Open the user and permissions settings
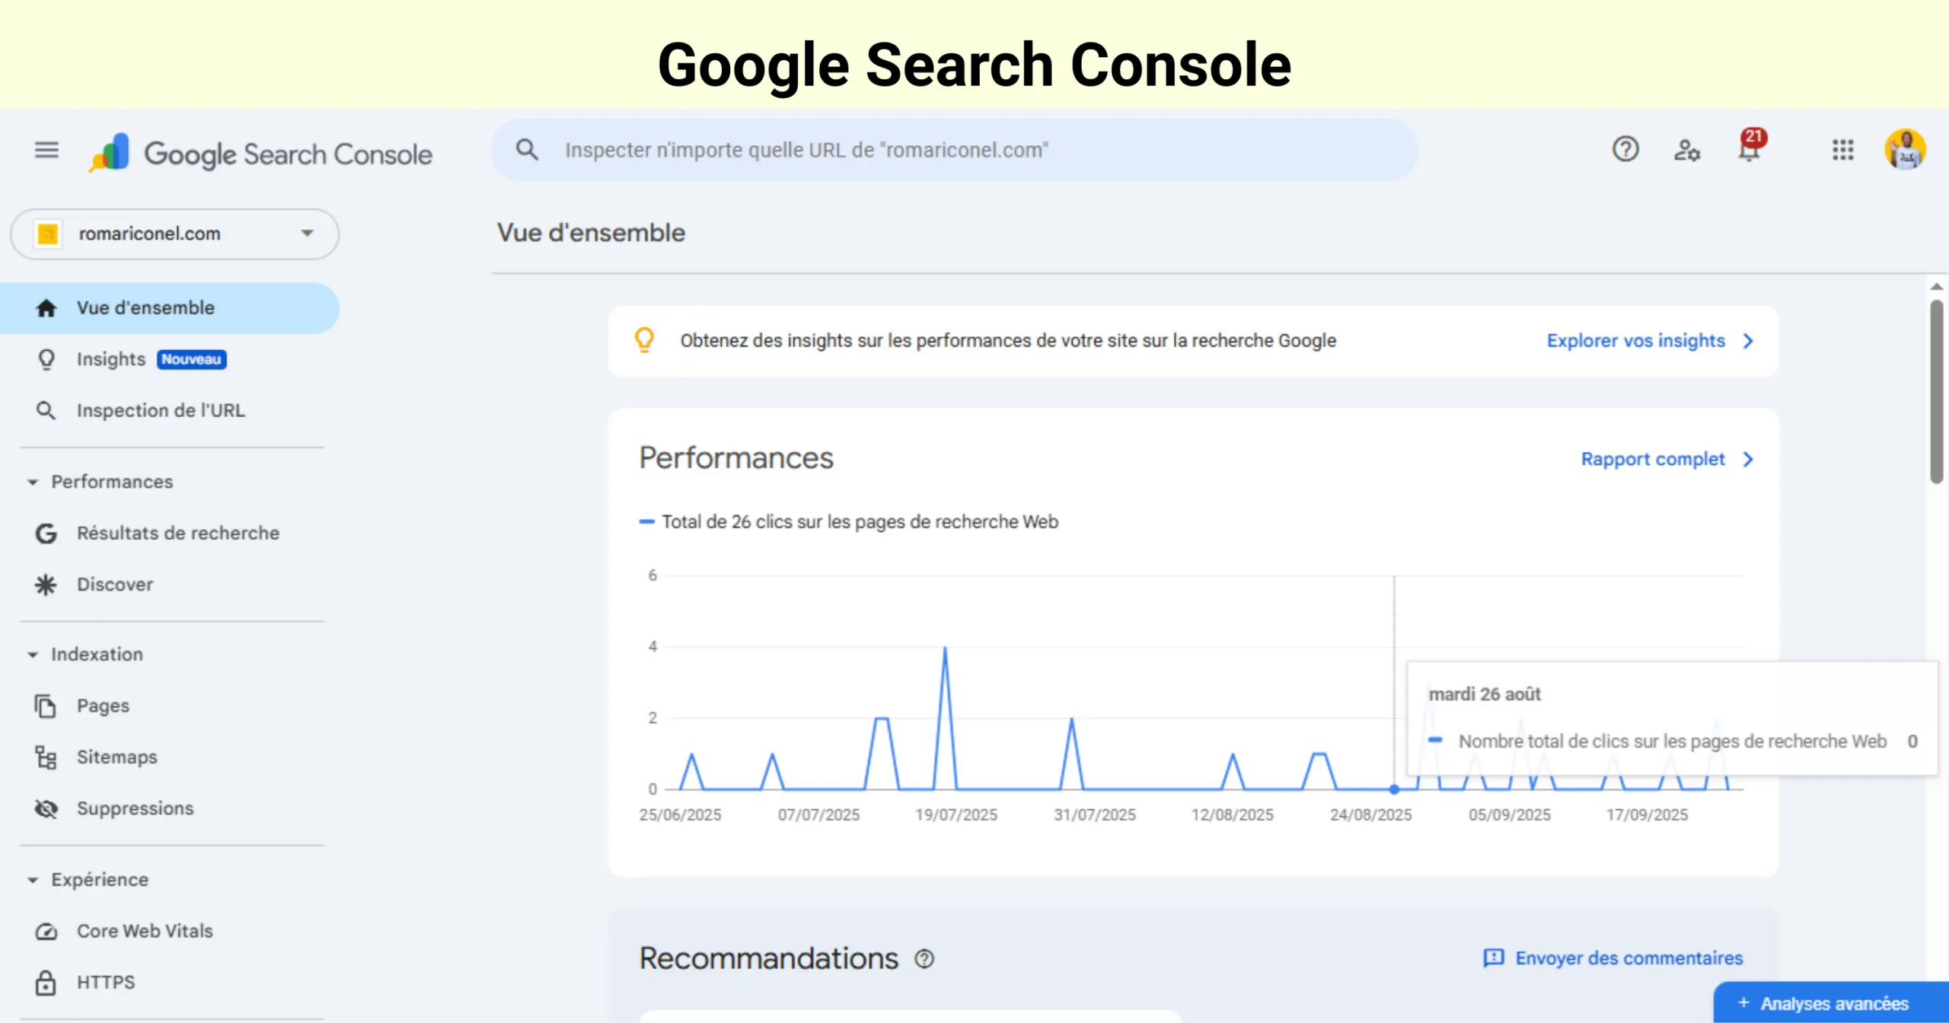1949x1023 pixels. (1687, 150)
